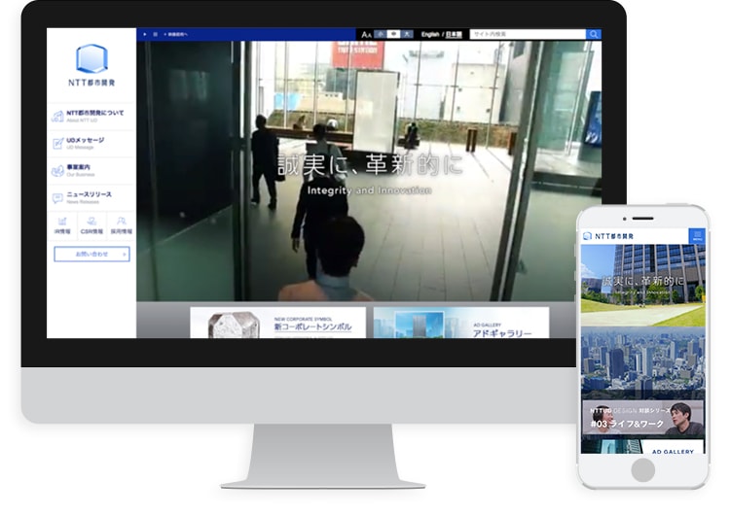Click the search magnifier icon in top bar
The height and width of the screenshot is (515, 730).
tap(594, 34)
